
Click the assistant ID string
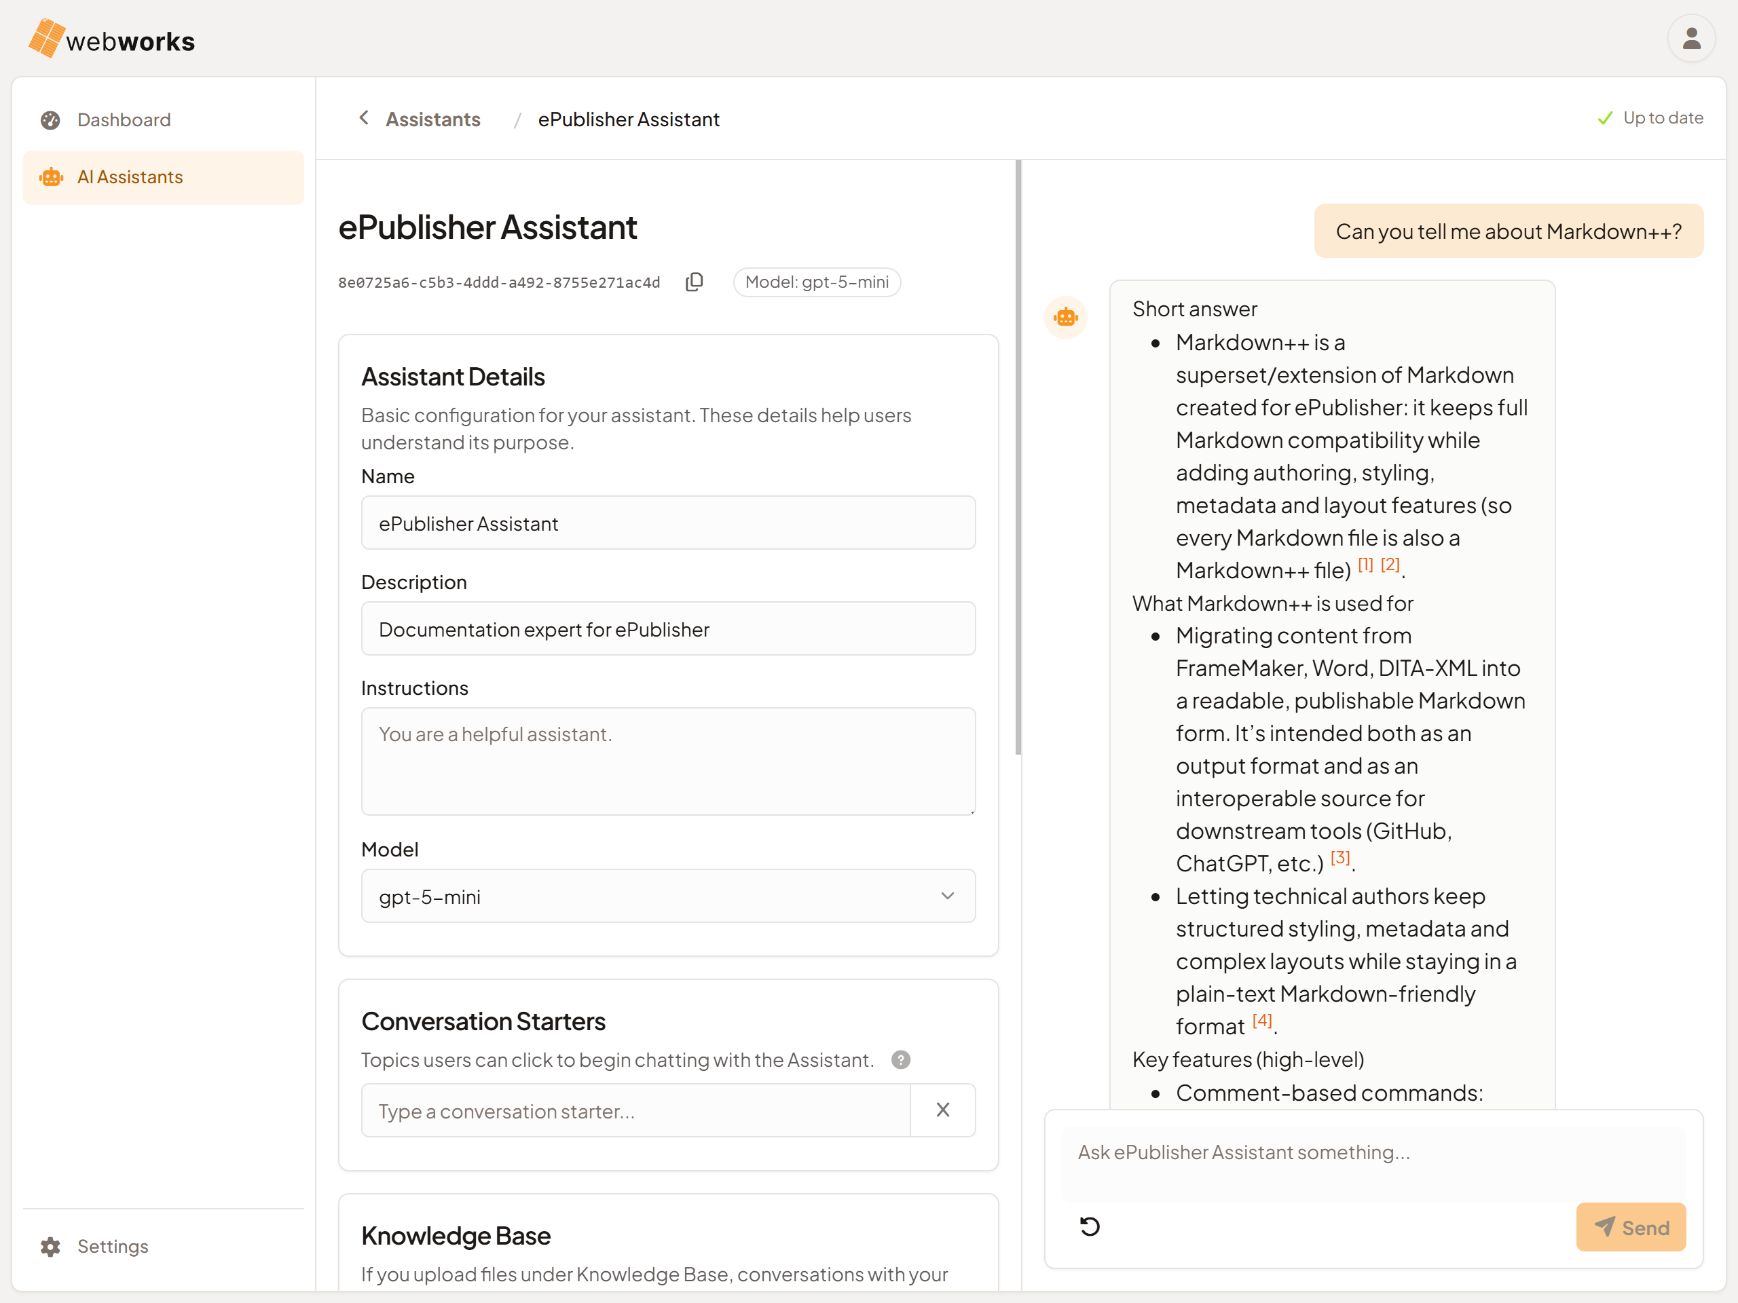click(499, 283)
